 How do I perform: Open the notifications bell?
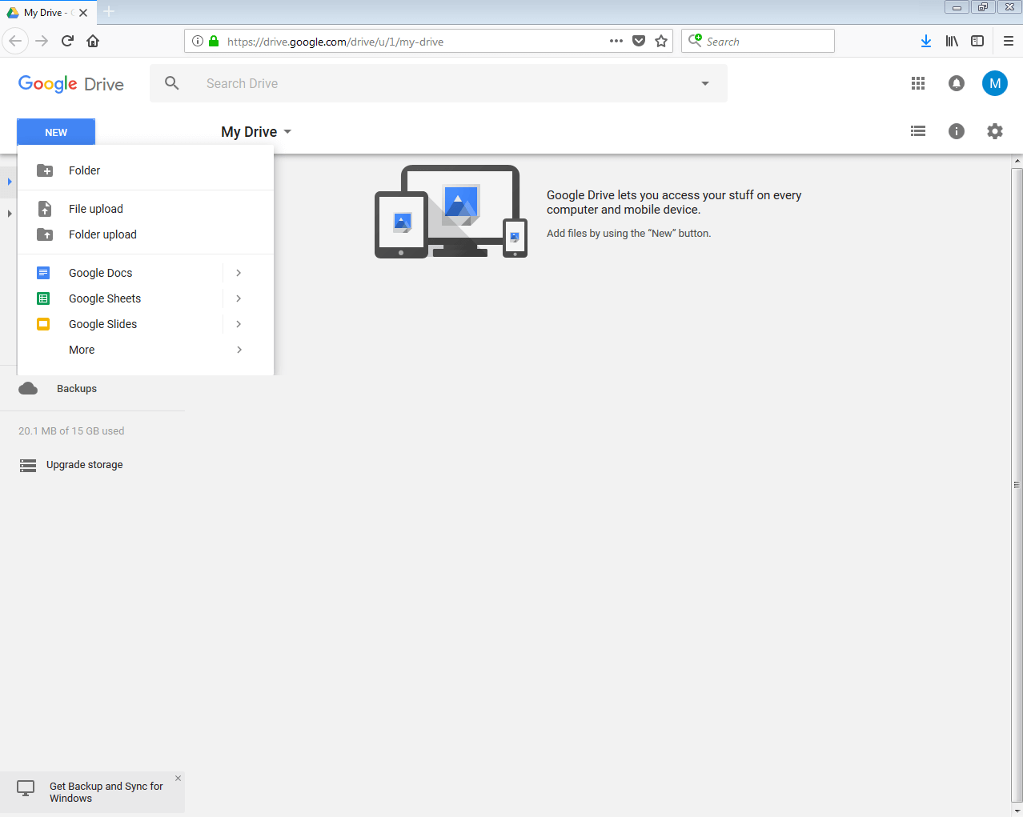click(x=957, y=83)
